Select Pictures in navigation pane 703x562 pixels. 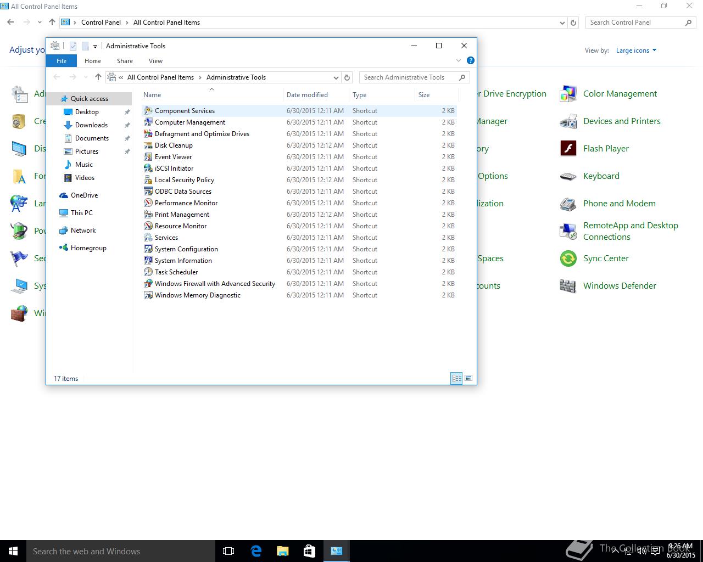click(x=87, y=151)
